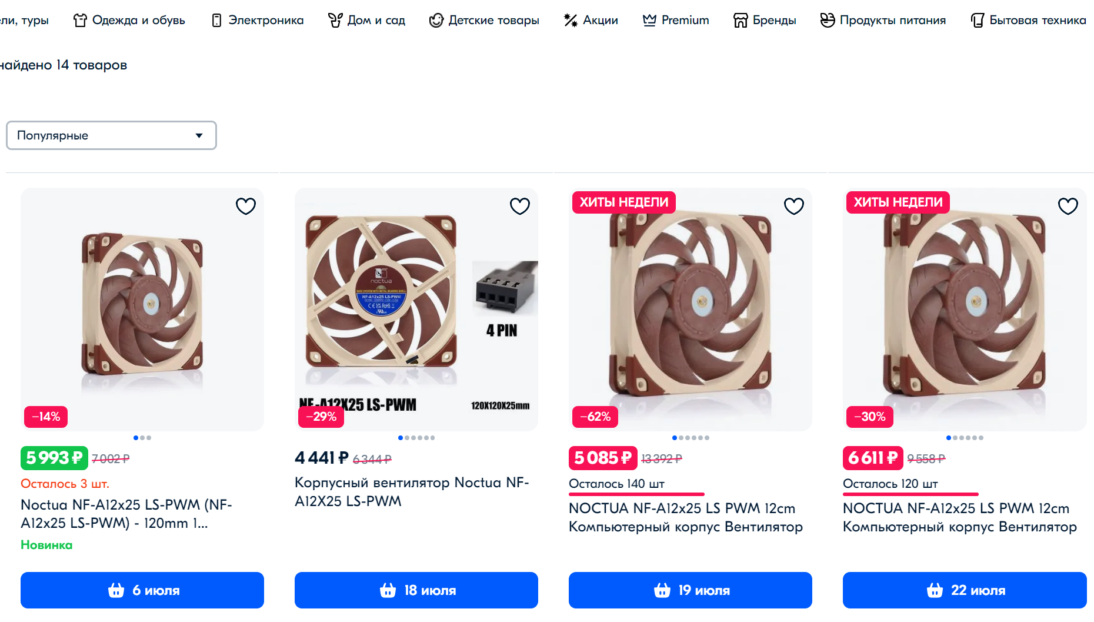Click the phone icon beside Электроника
Screen dimensions: 1094x622
[x=216, y=21]
